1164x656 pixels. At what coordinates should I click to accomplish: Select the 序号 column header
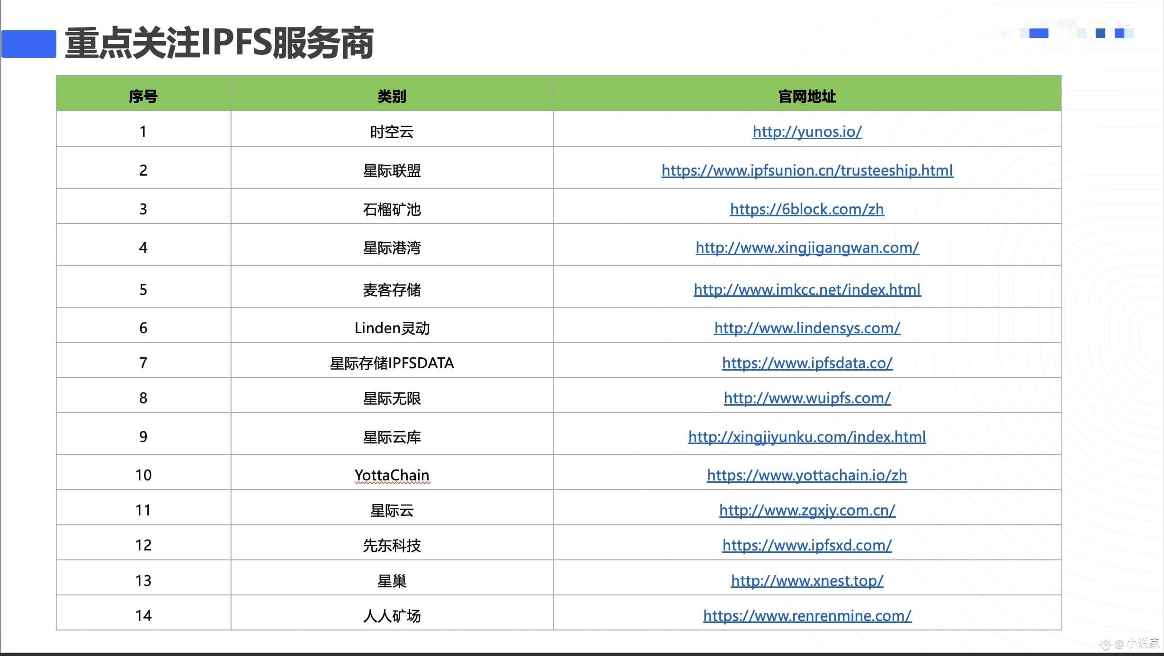click(143, 93)
